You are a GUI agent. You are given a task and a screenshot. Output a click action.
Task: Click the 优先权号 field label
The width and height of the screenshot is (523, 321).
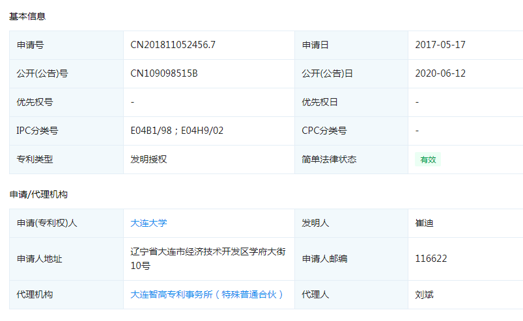point(35,102)
